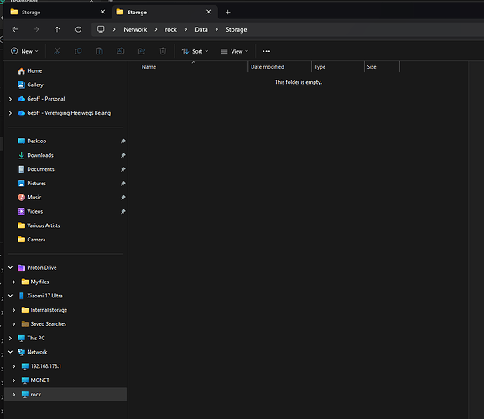This screenshot has height=419, width=484.
Task: Click the PC icon in address bar
Action: [x=101, y=29]
